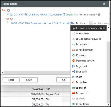The width and height of the screenshot is (111, 107).
Task: Select Is between operator
Action: coord(89,44)
